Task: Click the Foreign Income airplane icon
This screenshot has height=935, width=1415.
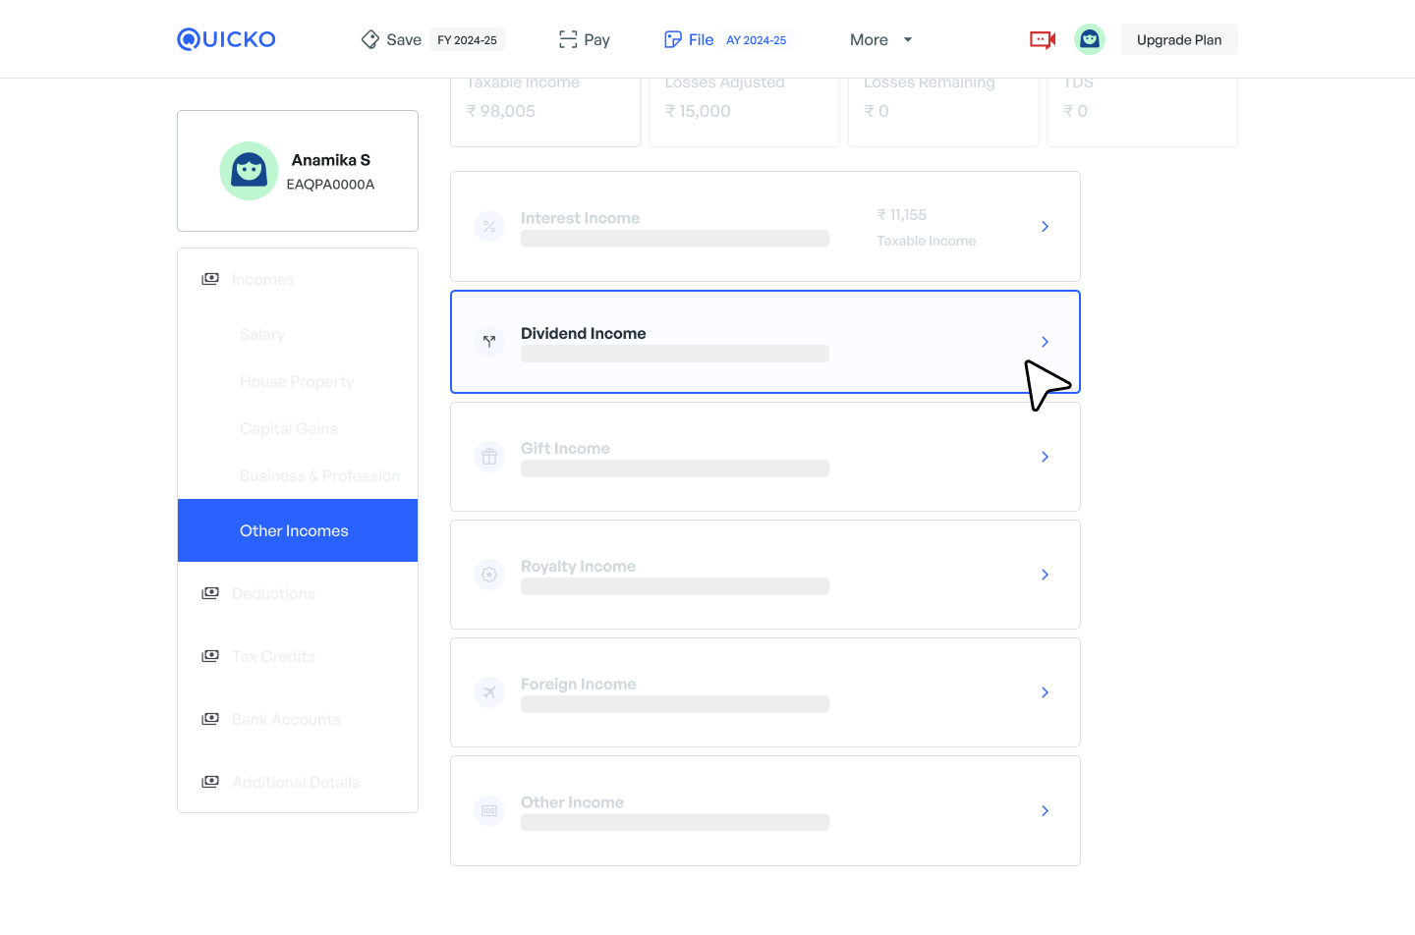Action: point(489,692)
